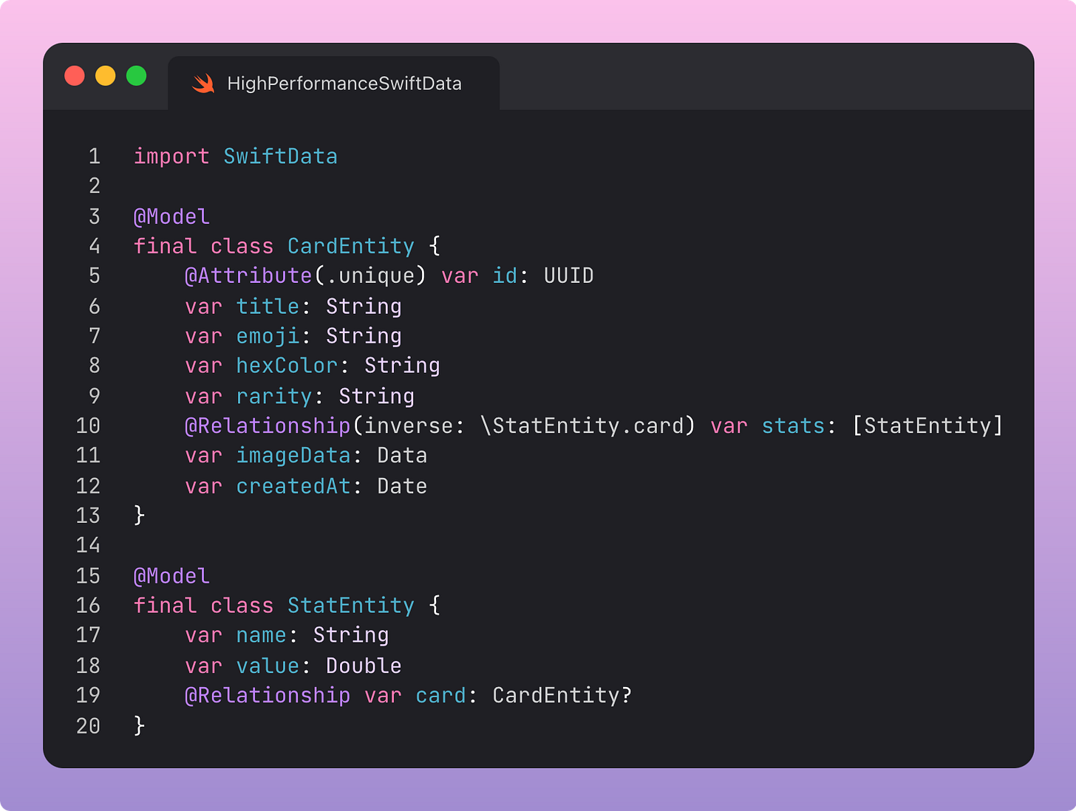
Task: Click the 'CardEntity' class name on line 4
Action: tap(351, 246)
